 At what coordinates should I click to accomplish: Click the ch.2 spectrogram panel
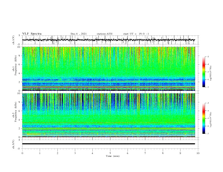pos(109,115)
